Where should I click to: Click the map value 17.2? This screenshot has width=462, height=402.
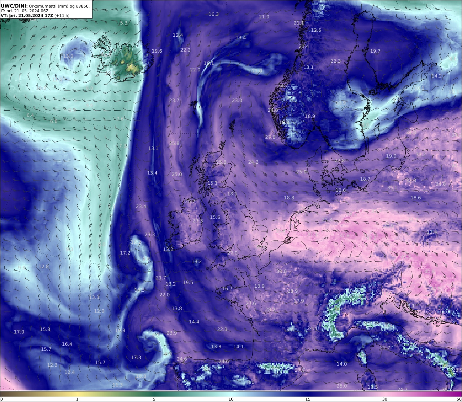click(125, 253)
